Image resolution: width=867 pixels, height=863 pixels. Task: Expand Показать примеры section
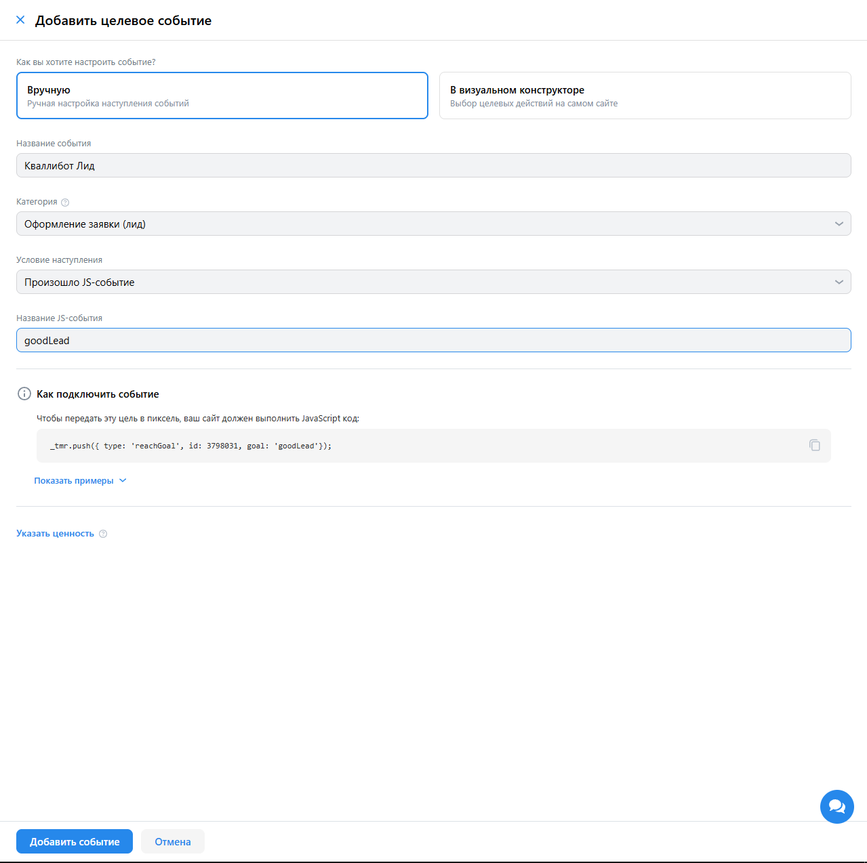point(80,480)
